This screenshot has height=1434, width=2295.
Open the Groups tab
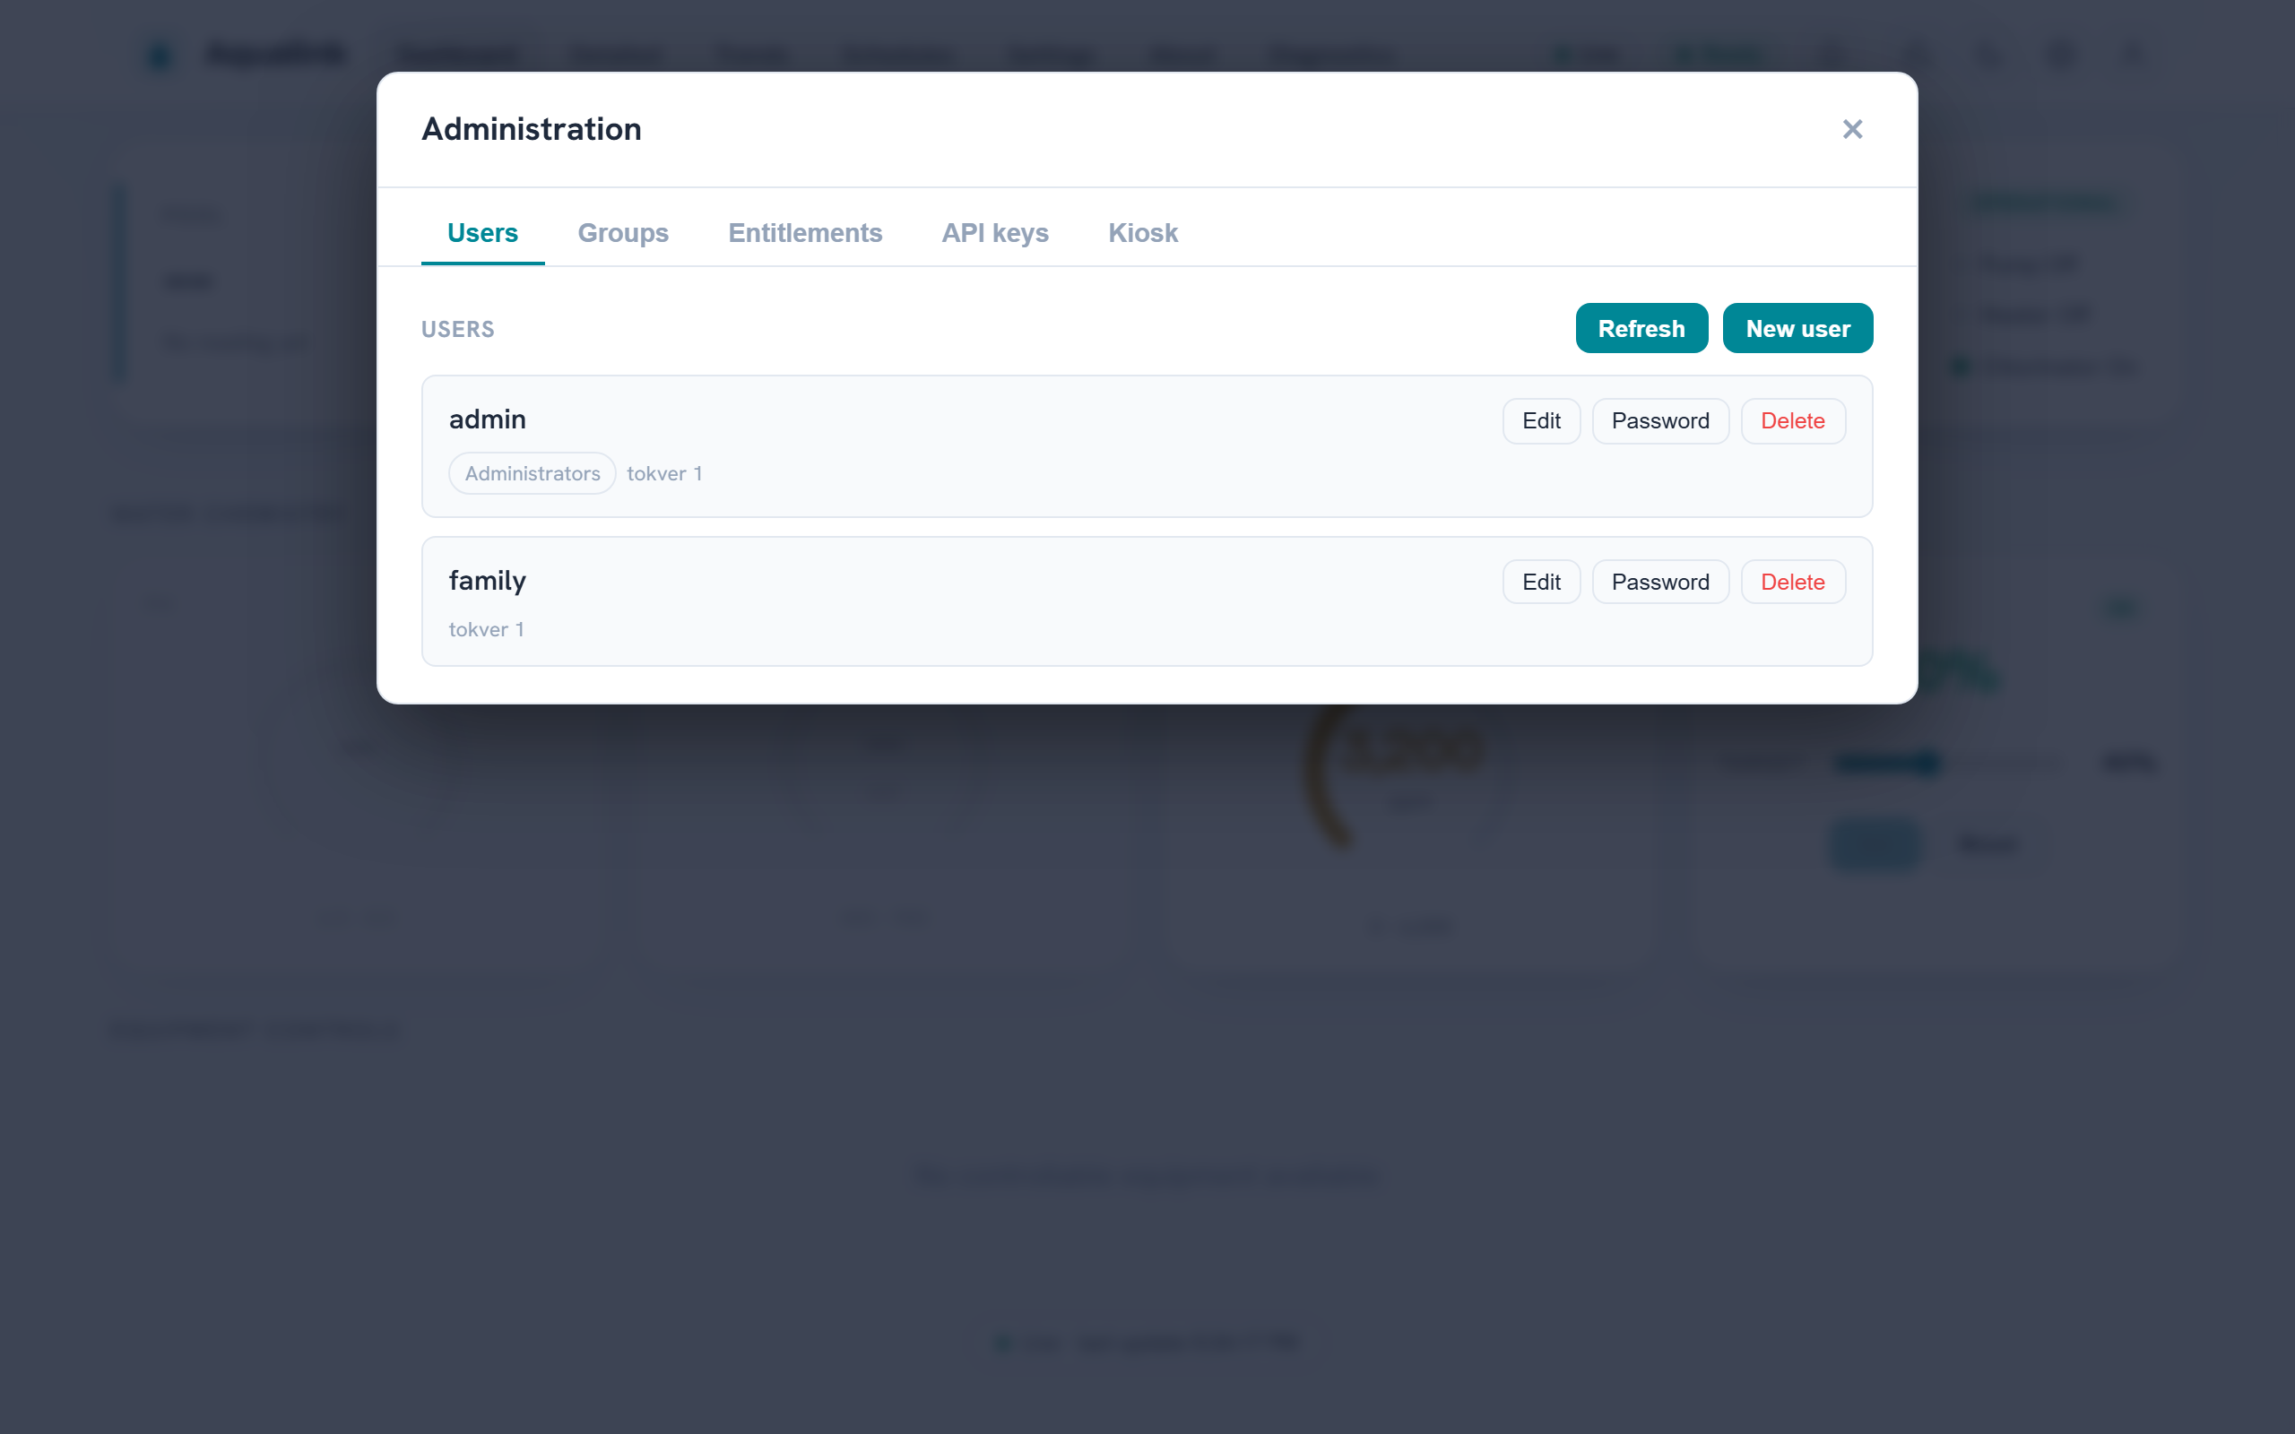pyautogui.click(x=623, y=232)
